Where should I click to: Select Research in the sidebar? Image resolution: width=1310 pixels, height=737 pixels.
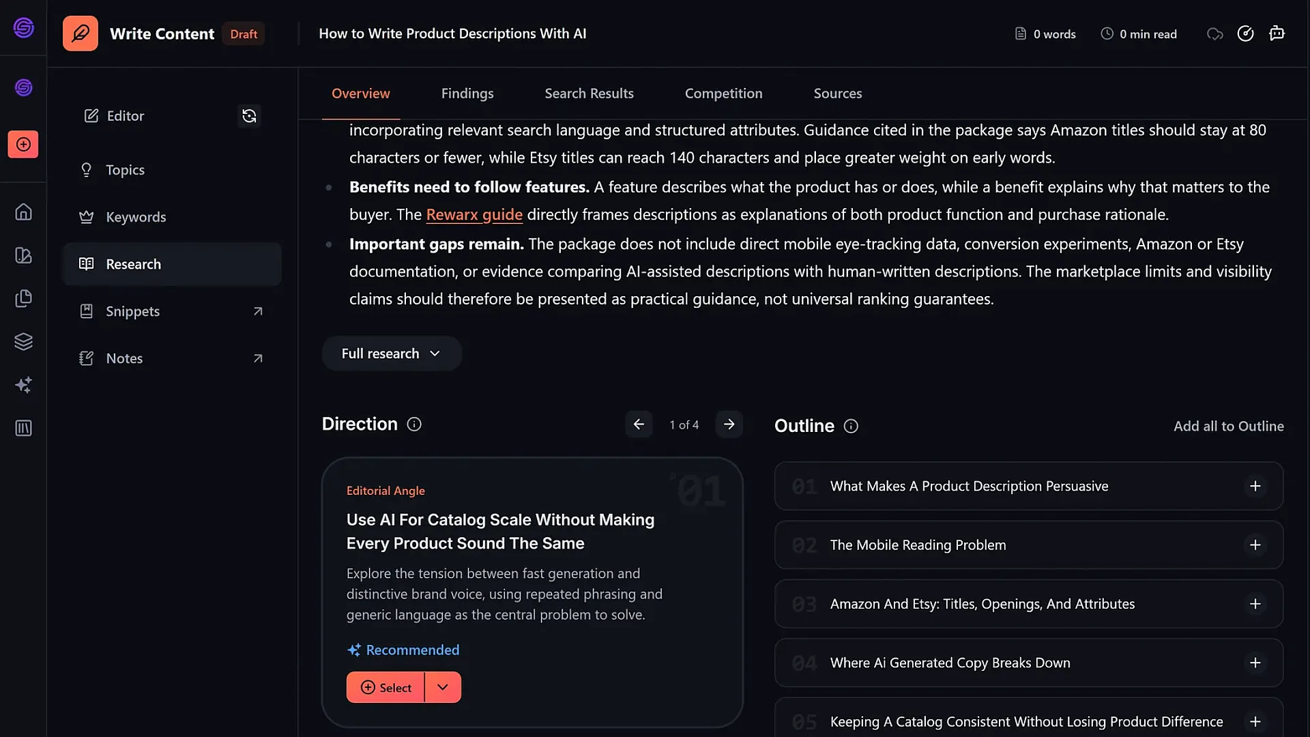[x=172, y=264]
